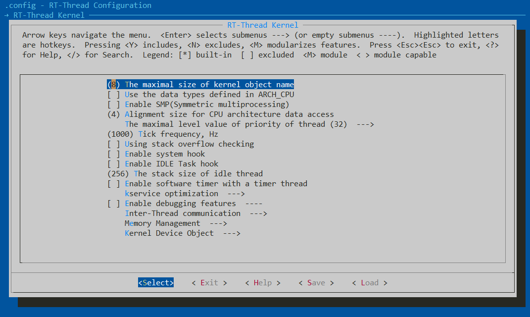Image resolution: width=530 pixels, height=317 pixels.
Task: Select 'The maximal size of kernel object name' entry
Action: (x=200, y=85)
